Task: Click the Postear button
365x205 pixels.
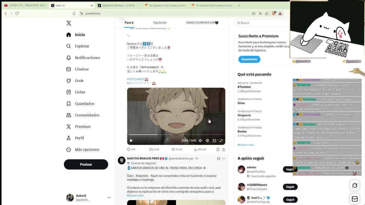Action: (86, 164)
